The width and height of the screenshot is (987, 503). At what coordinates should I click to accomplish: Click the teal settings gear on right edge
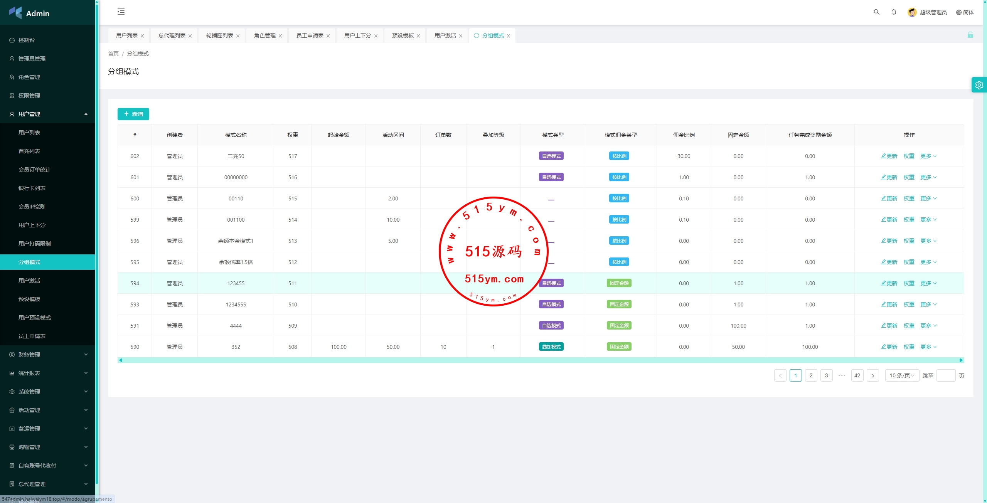pos(979,85)
